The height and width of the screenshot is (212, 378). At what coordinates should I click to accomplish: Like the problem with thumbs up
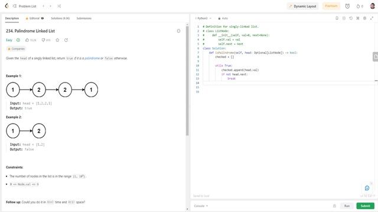(31, 40)
